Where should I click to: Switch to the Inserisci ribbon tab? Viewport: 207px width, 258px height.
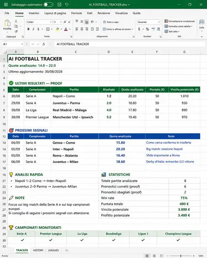click(x=34, y=13)
